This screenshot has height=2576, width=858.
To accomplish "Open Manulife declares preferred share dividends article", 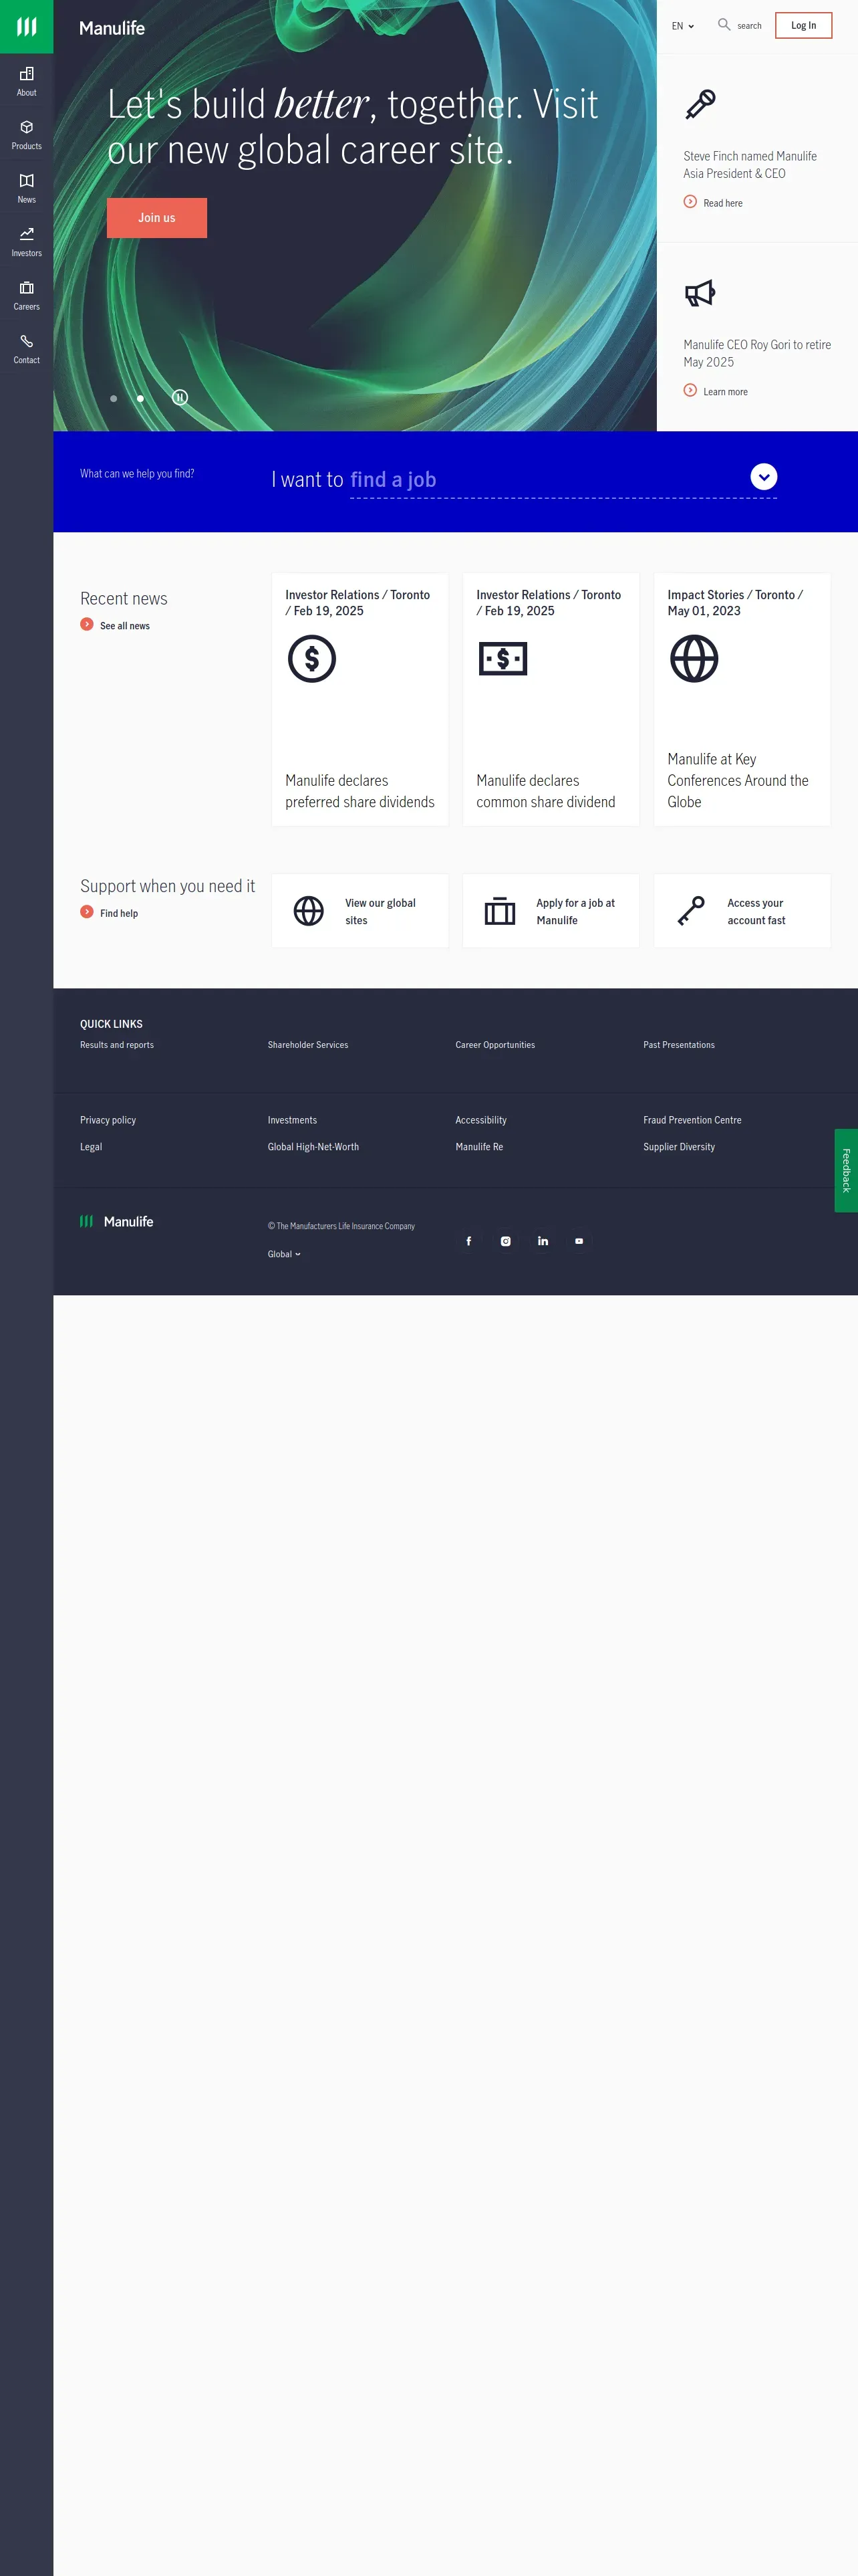I will coord(360,792).
